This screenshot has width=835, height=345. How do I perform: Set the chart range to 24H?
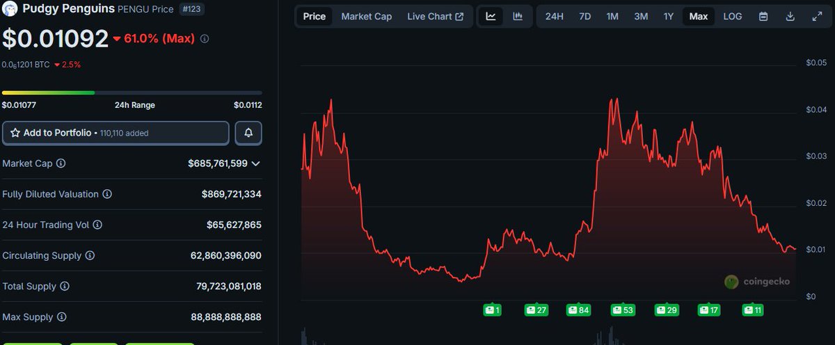coord(555,16)
